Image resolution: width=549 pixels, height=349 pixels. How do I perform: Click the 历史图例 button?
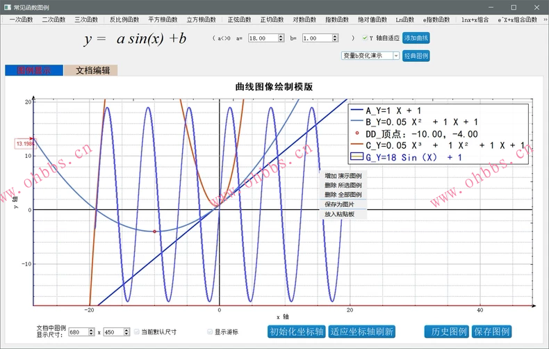click(446, 332)
